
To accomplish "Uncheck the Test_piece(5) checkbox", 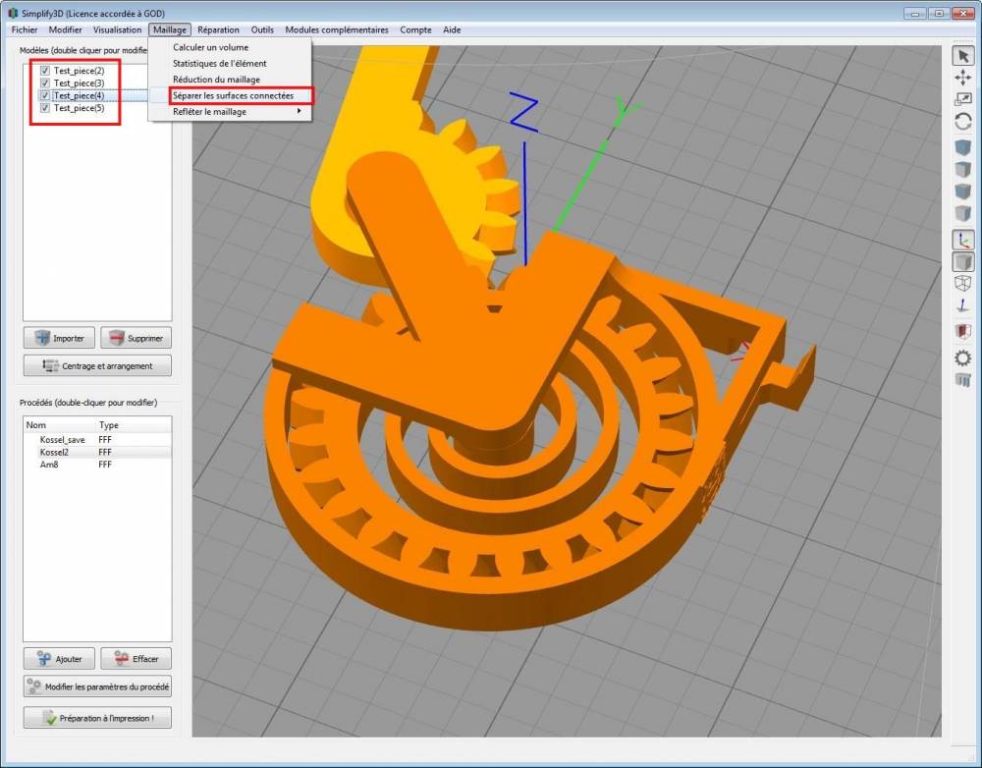I will pyautogui.click(x=44, y=108).
